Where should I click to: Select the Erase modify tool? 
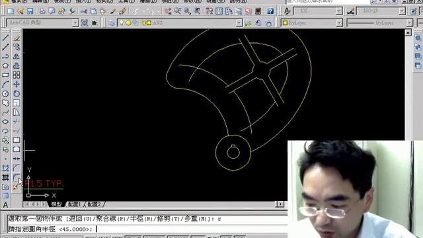click(x=17, y=38)
